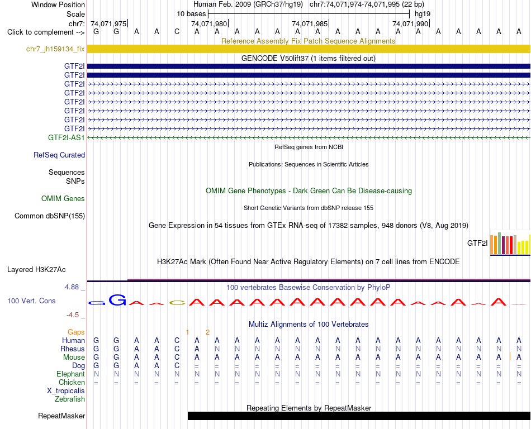Click the Rhesus alignment row label

pyautogui.click(x=73, y=349)
